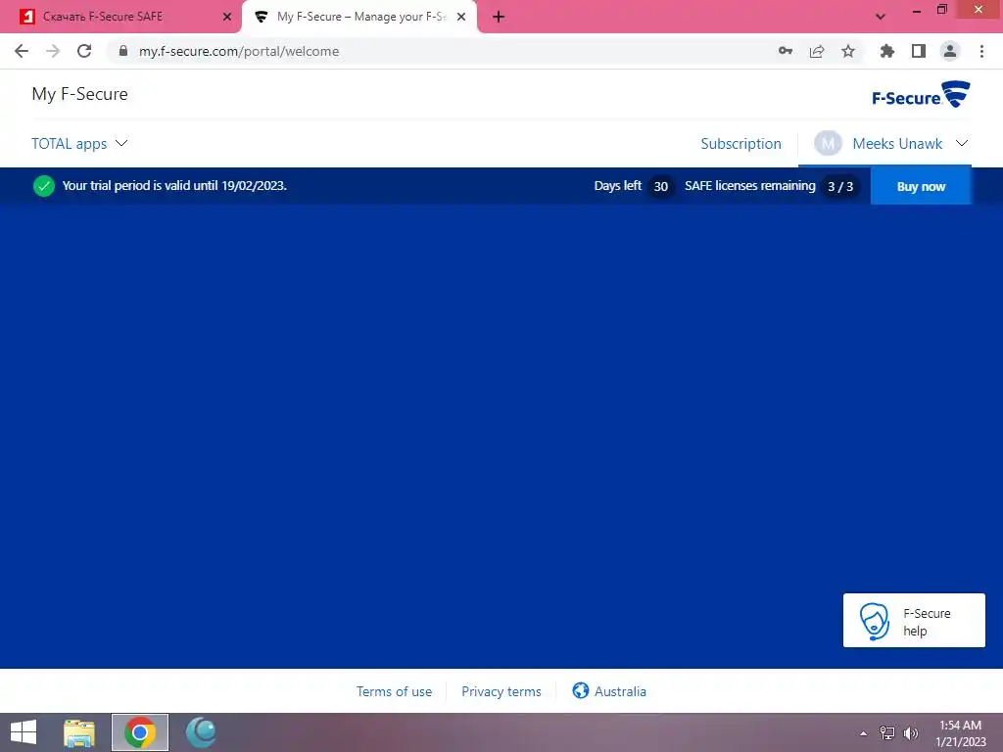Show hidden system tray icons
This screenshot has height=752, width=1003.
point(863,733)
